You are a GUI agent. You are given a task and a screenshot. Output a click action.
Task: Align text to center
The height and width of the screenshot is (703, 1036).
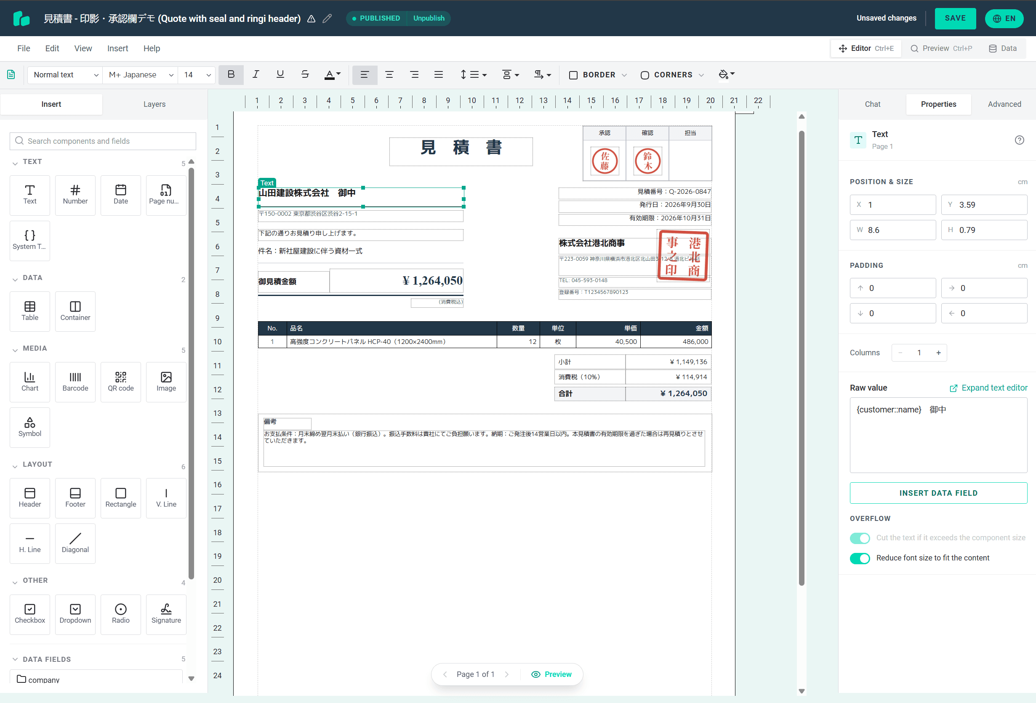pyautogui.click(x=389, y=74)
